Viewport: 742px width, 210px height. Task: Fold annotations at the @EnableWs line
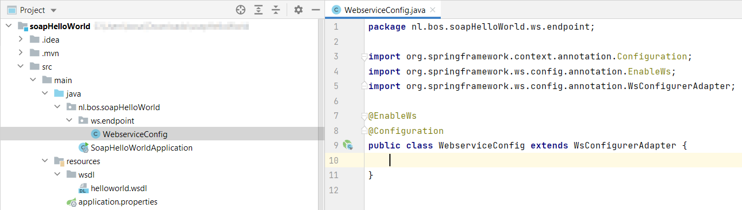tap(364, 116)
